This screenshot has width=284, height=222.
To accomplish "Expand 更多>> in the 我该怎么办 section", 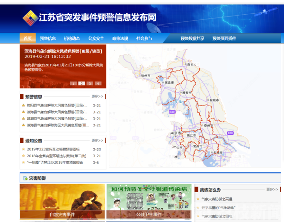I will click(x=272, y=189).
